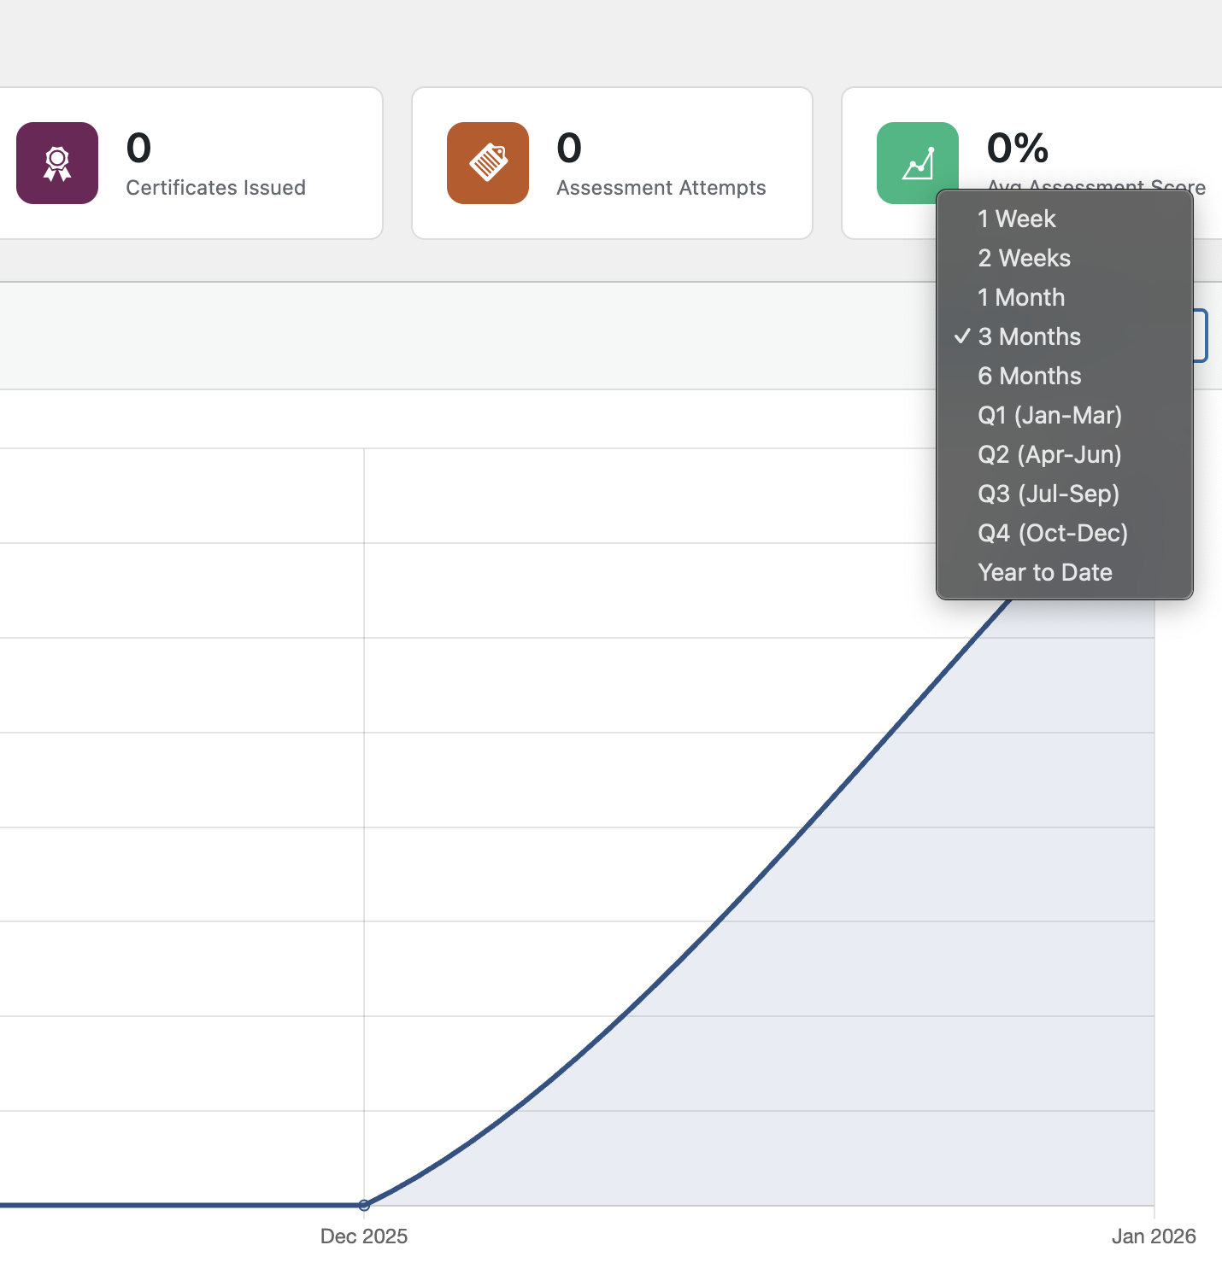Select the checked 3 Months option

pos(1029,337)
